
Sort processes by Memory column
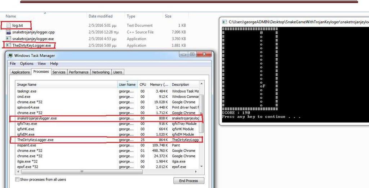[x=159, y=85]
